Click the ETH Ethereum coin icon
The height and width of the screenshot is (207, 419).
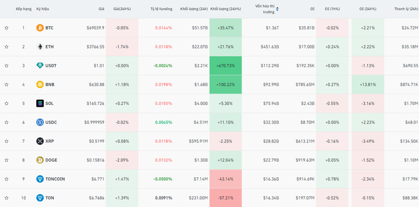40,47
